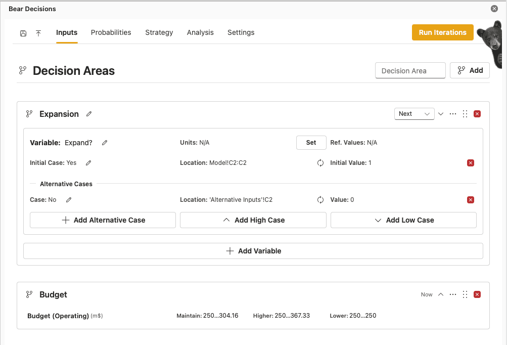Open the Inputs tab
This screenshot has height=345, width=507.
click(x=67, y=32)
